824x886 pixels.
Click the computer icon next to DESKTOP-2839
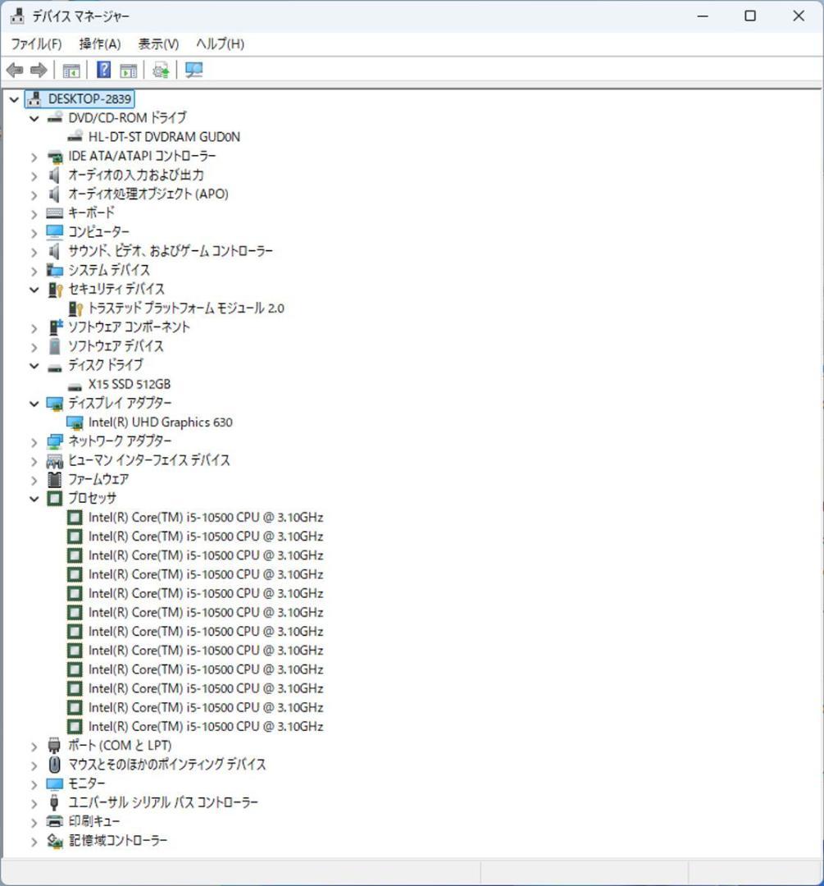tap(34, 98)
